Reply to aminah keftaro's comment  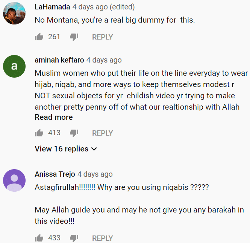[102, 133]
